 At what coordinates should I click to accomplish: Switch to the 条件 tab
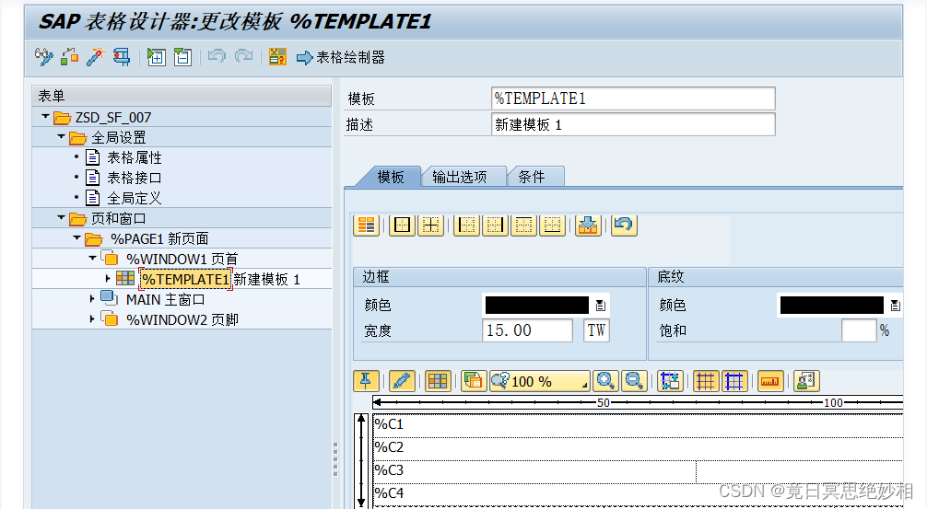532,177
